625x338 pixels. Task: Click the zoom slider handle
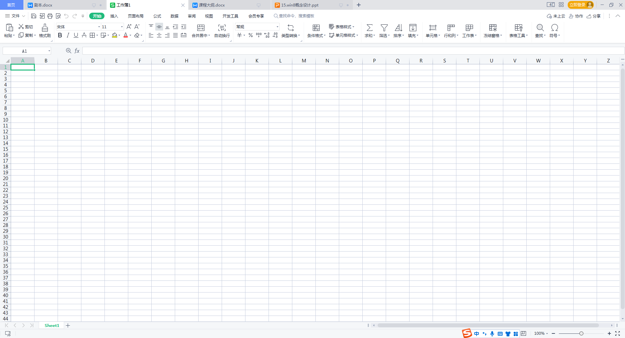(581, 333)
